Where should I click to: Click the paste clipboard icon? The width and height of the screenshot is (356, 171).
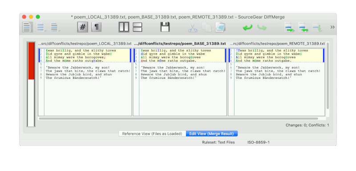click(220, 27)
